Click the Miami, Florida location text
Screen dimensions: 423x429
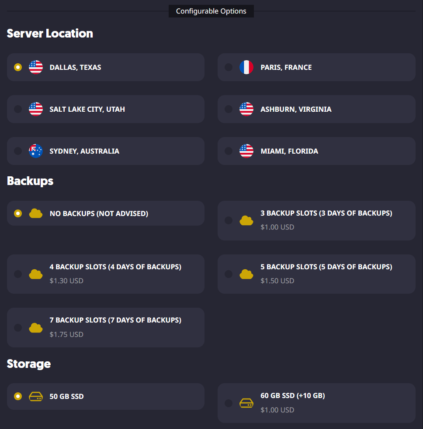(289, 151)
